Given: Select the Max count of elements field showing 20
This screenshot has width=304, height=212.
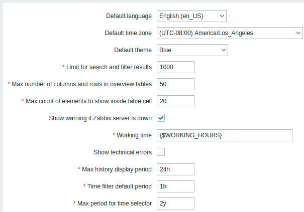Looking at the screenshot, I should click(175, 101).
